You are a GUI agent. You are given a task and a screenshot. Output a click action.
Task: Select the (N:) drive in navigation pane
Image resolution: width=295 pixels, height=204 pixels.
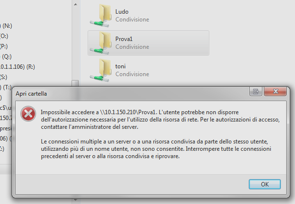(x=6, y=26)
